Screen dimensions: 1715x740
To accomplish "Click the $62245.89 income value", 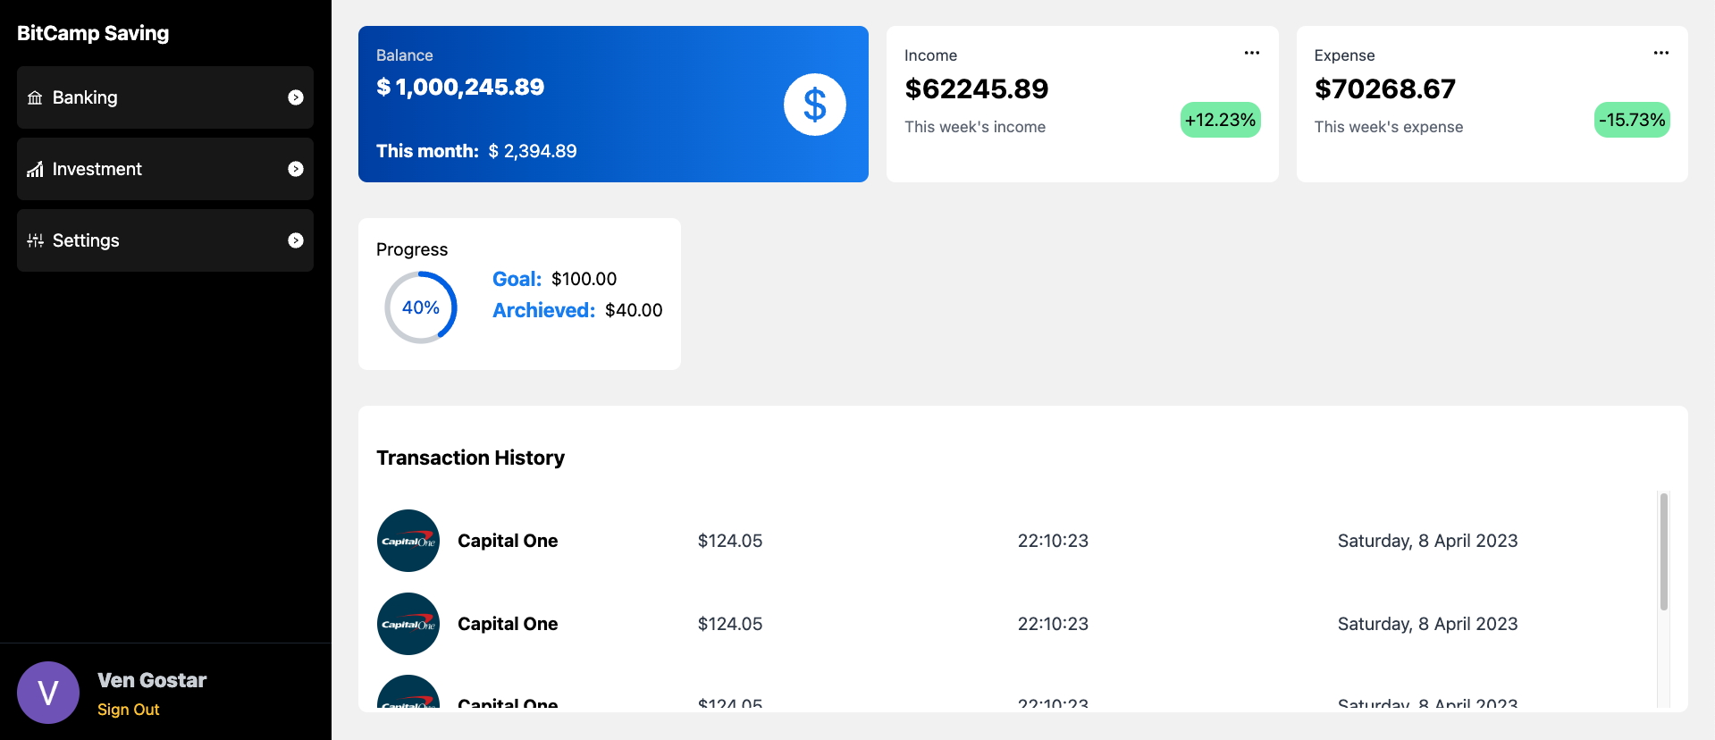I will [x=977, y=88].
